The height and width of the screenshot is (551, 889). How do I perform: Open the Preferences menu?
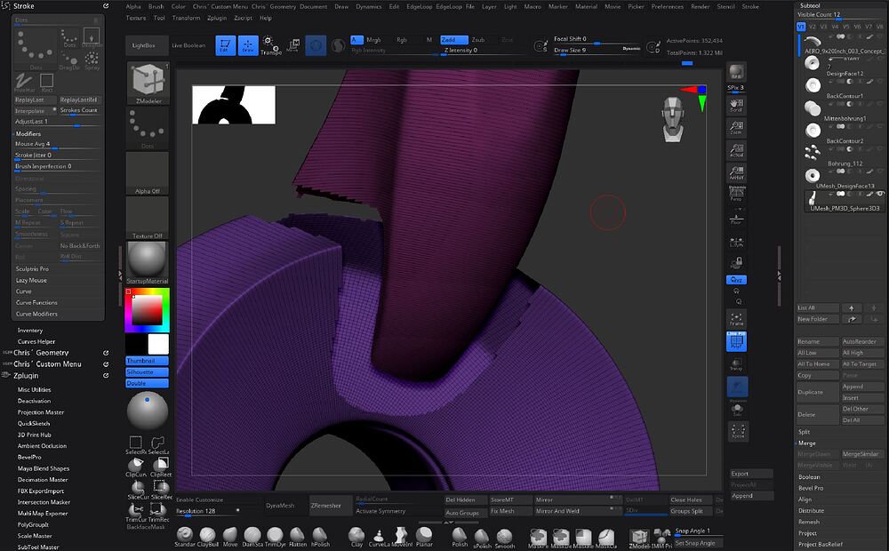[x=668, y=7]
